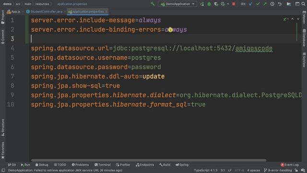
Task: Change file encoding UTF-8 in status bar
Action: point(239,170)
